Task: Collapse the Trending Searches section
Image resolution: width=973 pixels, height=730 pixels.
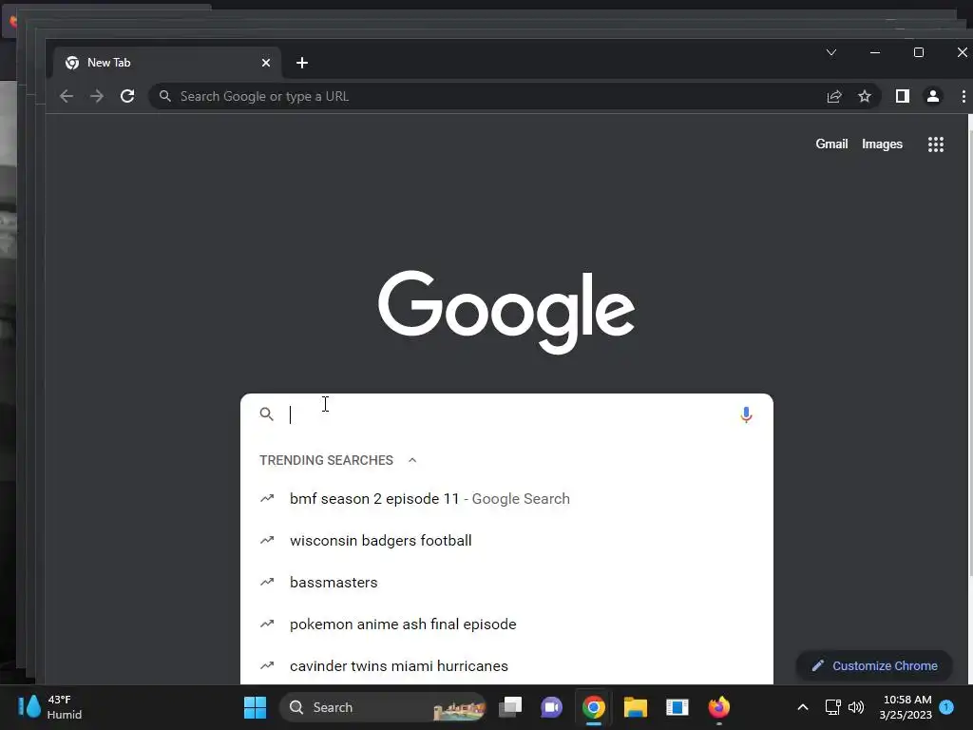Action: (x=412, y=460)
